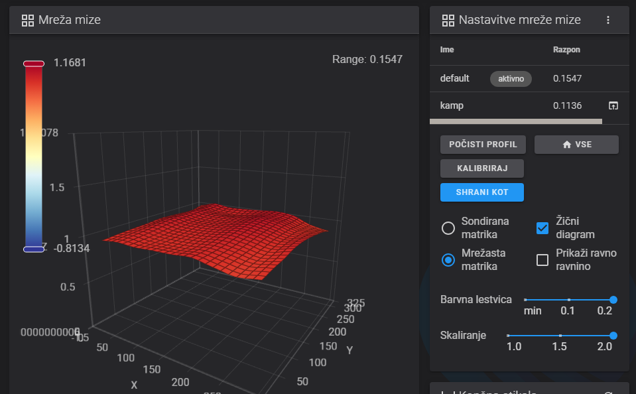The height and width of the screenshot is (394, 636).
Task: Click the grid icon beside Nastavitve mreže mize
Action: coord(448,21)
